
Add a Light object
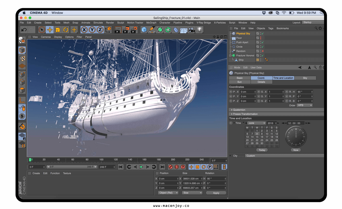(x=200, y=30)
